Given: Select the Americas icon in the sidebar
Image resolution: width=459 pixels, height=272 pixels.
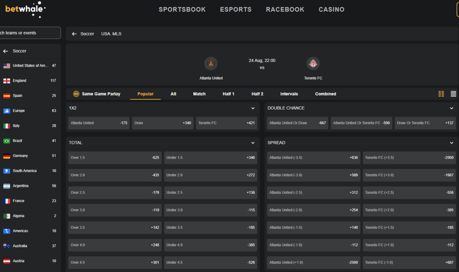Looking at the screenshot, I should tap(7, 231).
